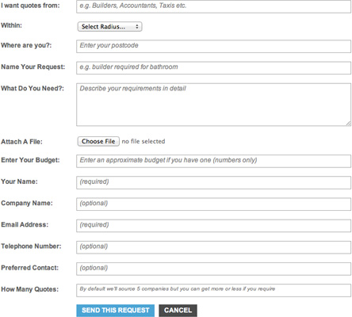
Task: Click the Cancel button
Action: (x=178, y=311)
